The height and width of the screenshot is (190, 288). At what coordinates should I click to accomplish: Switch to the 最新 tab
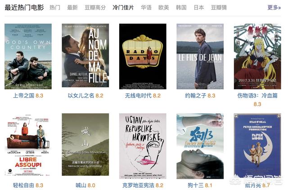pos(72,8)
